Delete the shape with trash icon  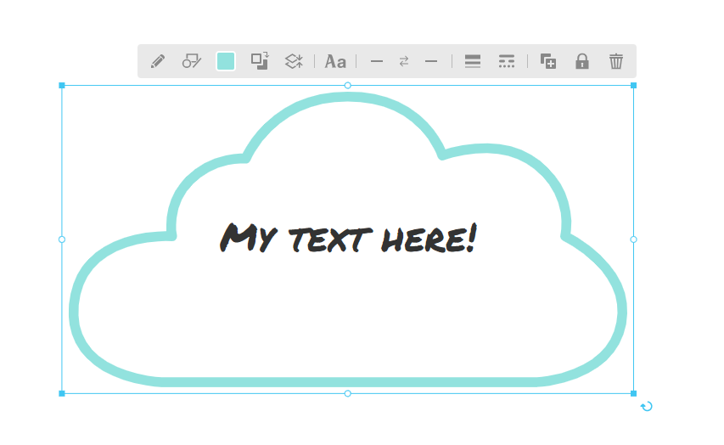(616, 61)
